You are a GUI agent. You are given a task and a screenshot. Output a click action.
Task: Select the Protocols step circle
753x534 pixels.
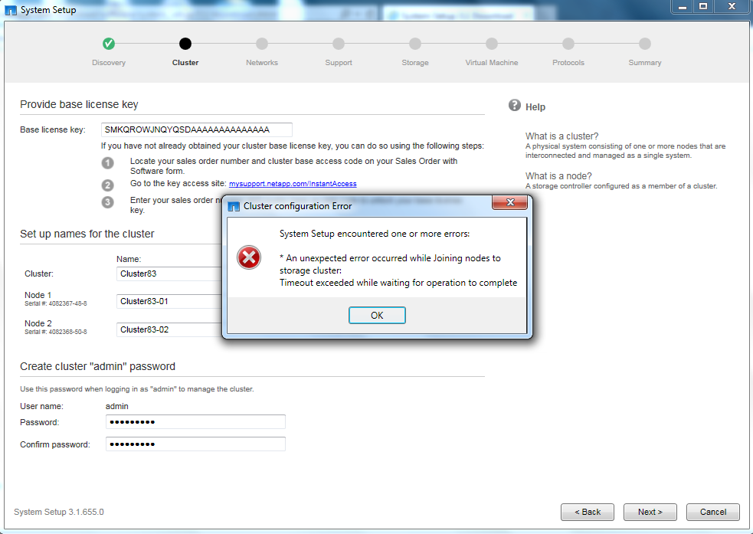(x=568, y=44)
